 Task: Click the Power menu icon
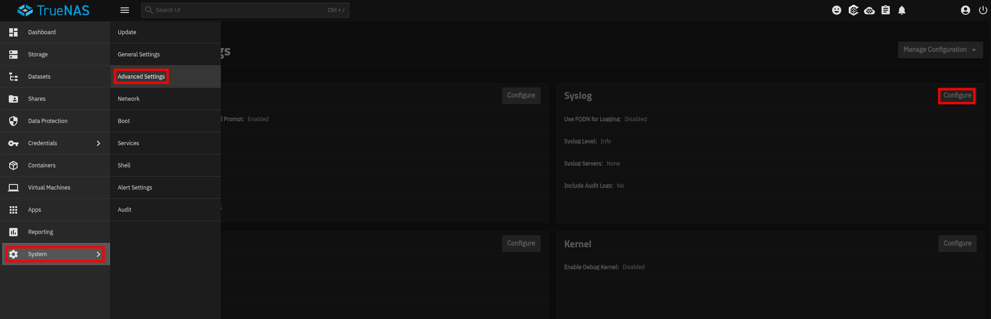pyautogui.click(x=983, y=10)
